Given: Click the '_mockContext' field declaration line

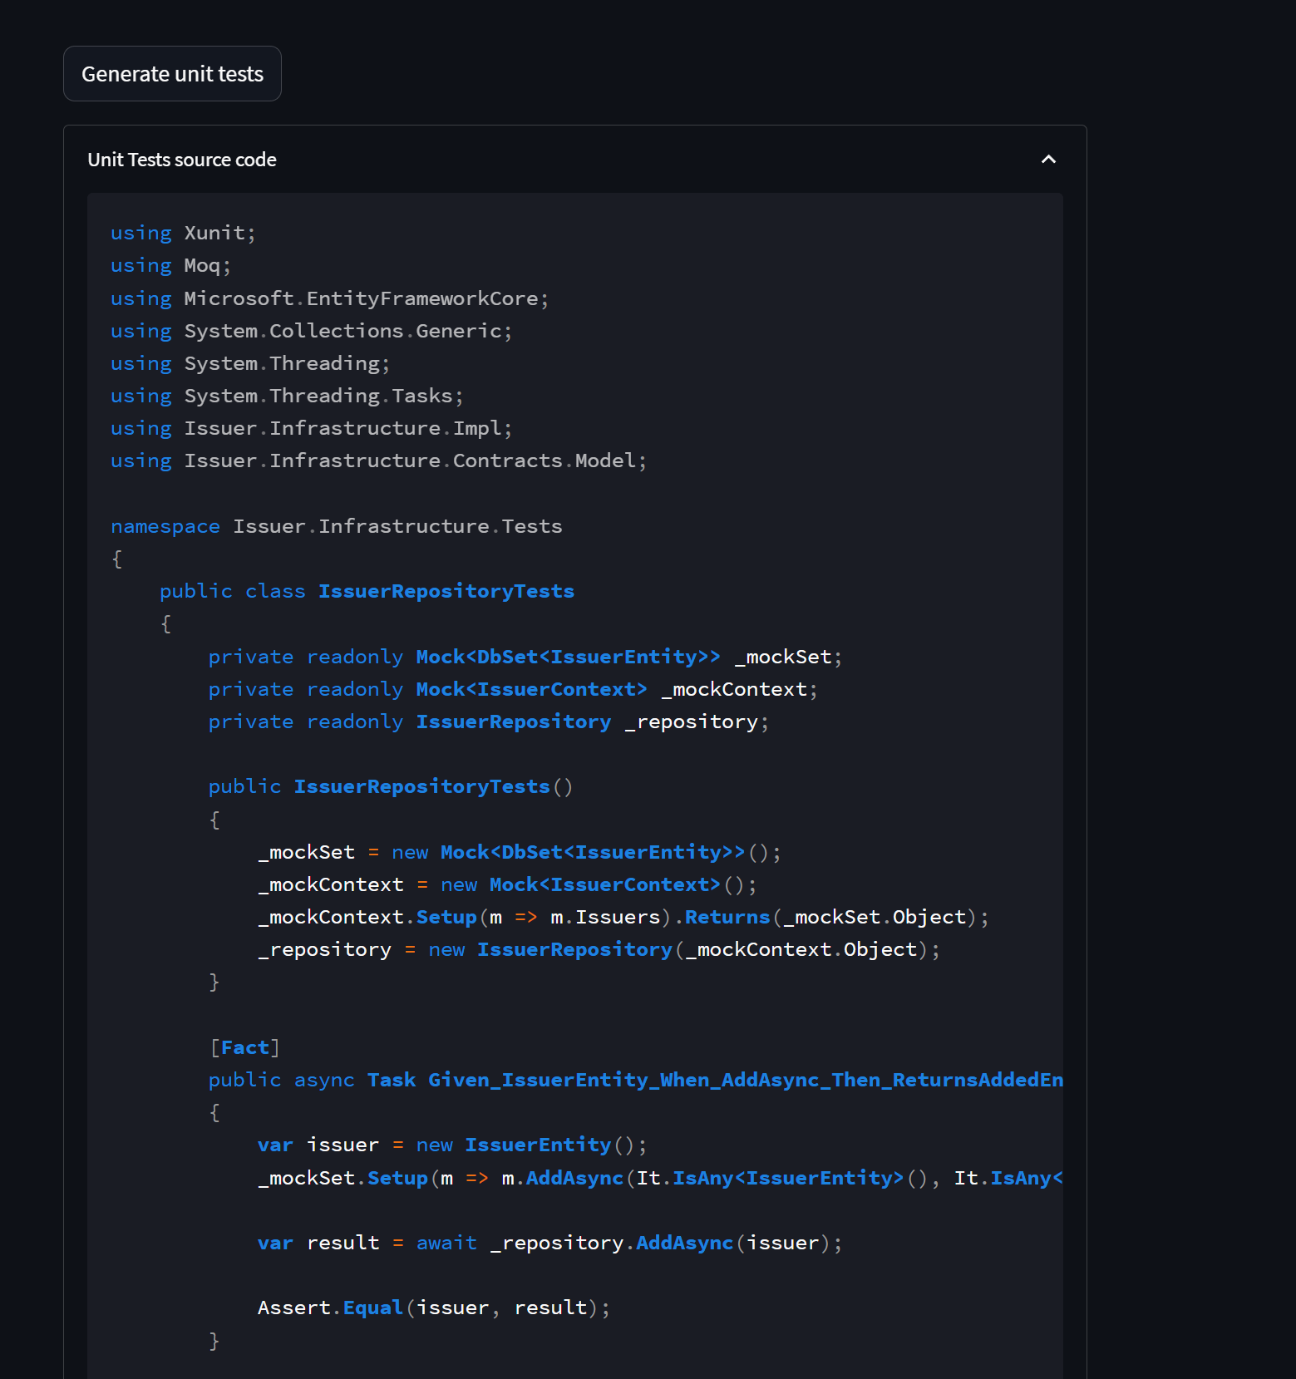Looking at the screenshot, I should (x=513, y=689).
